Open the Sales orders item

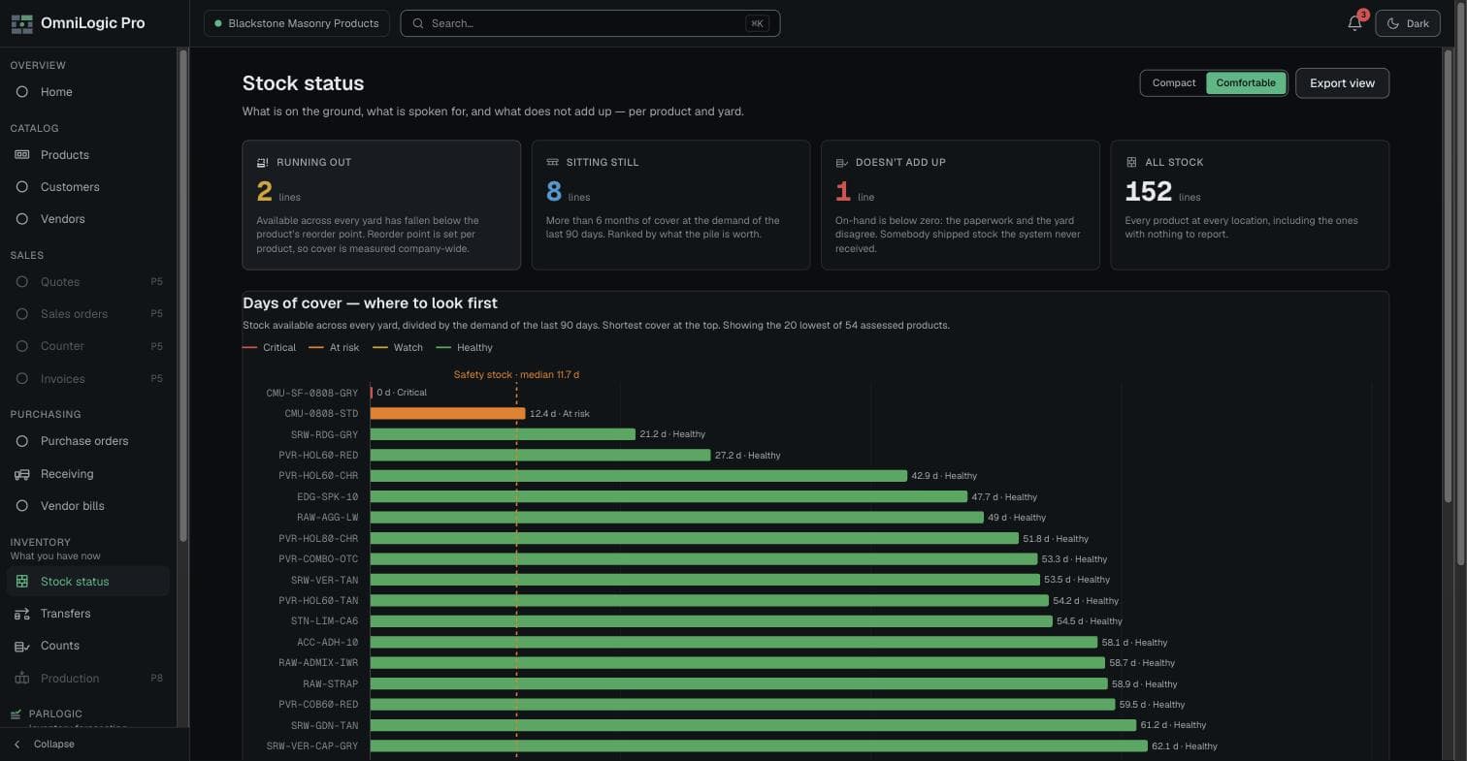point(88,314)
